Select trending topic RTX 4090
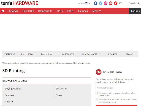Image resolution: width=141 pixels, height=106 pixels. pyautogui.click(x=113, y=54)
